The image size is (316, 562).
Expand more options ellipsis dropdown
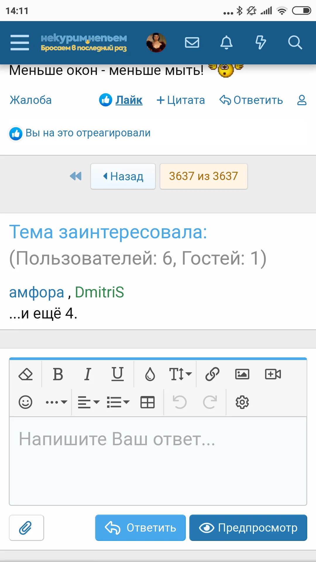coord(56,402)
